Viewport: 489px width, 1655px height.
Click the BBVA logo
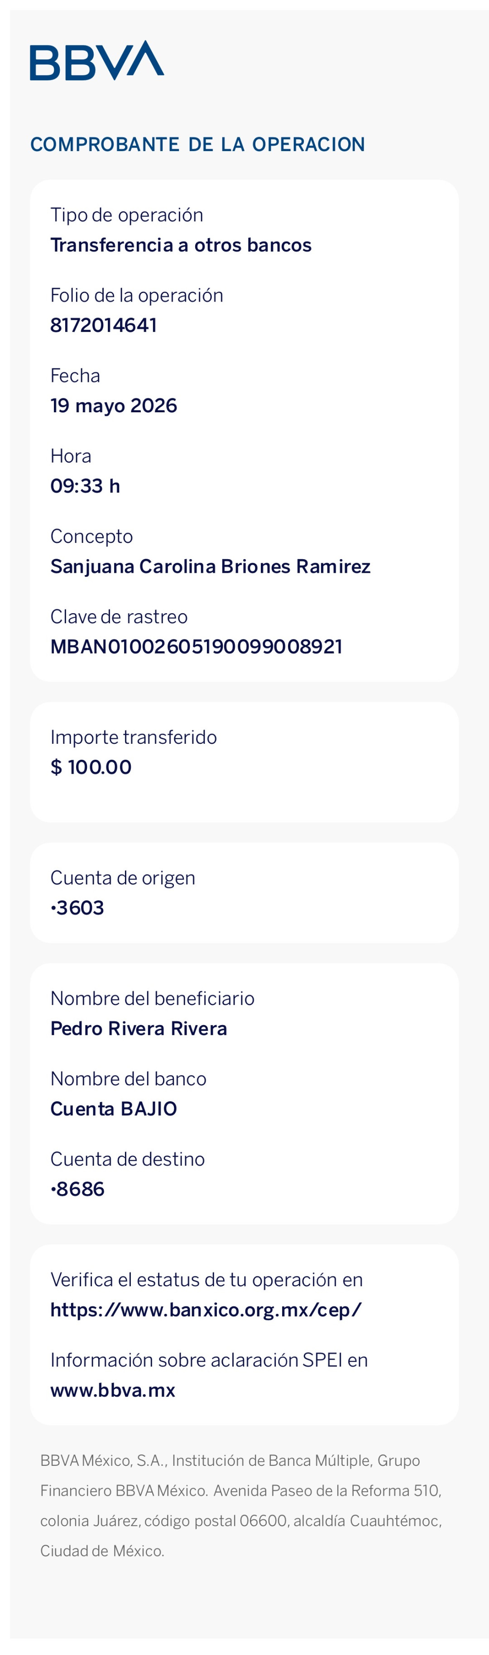pos(97,60)
